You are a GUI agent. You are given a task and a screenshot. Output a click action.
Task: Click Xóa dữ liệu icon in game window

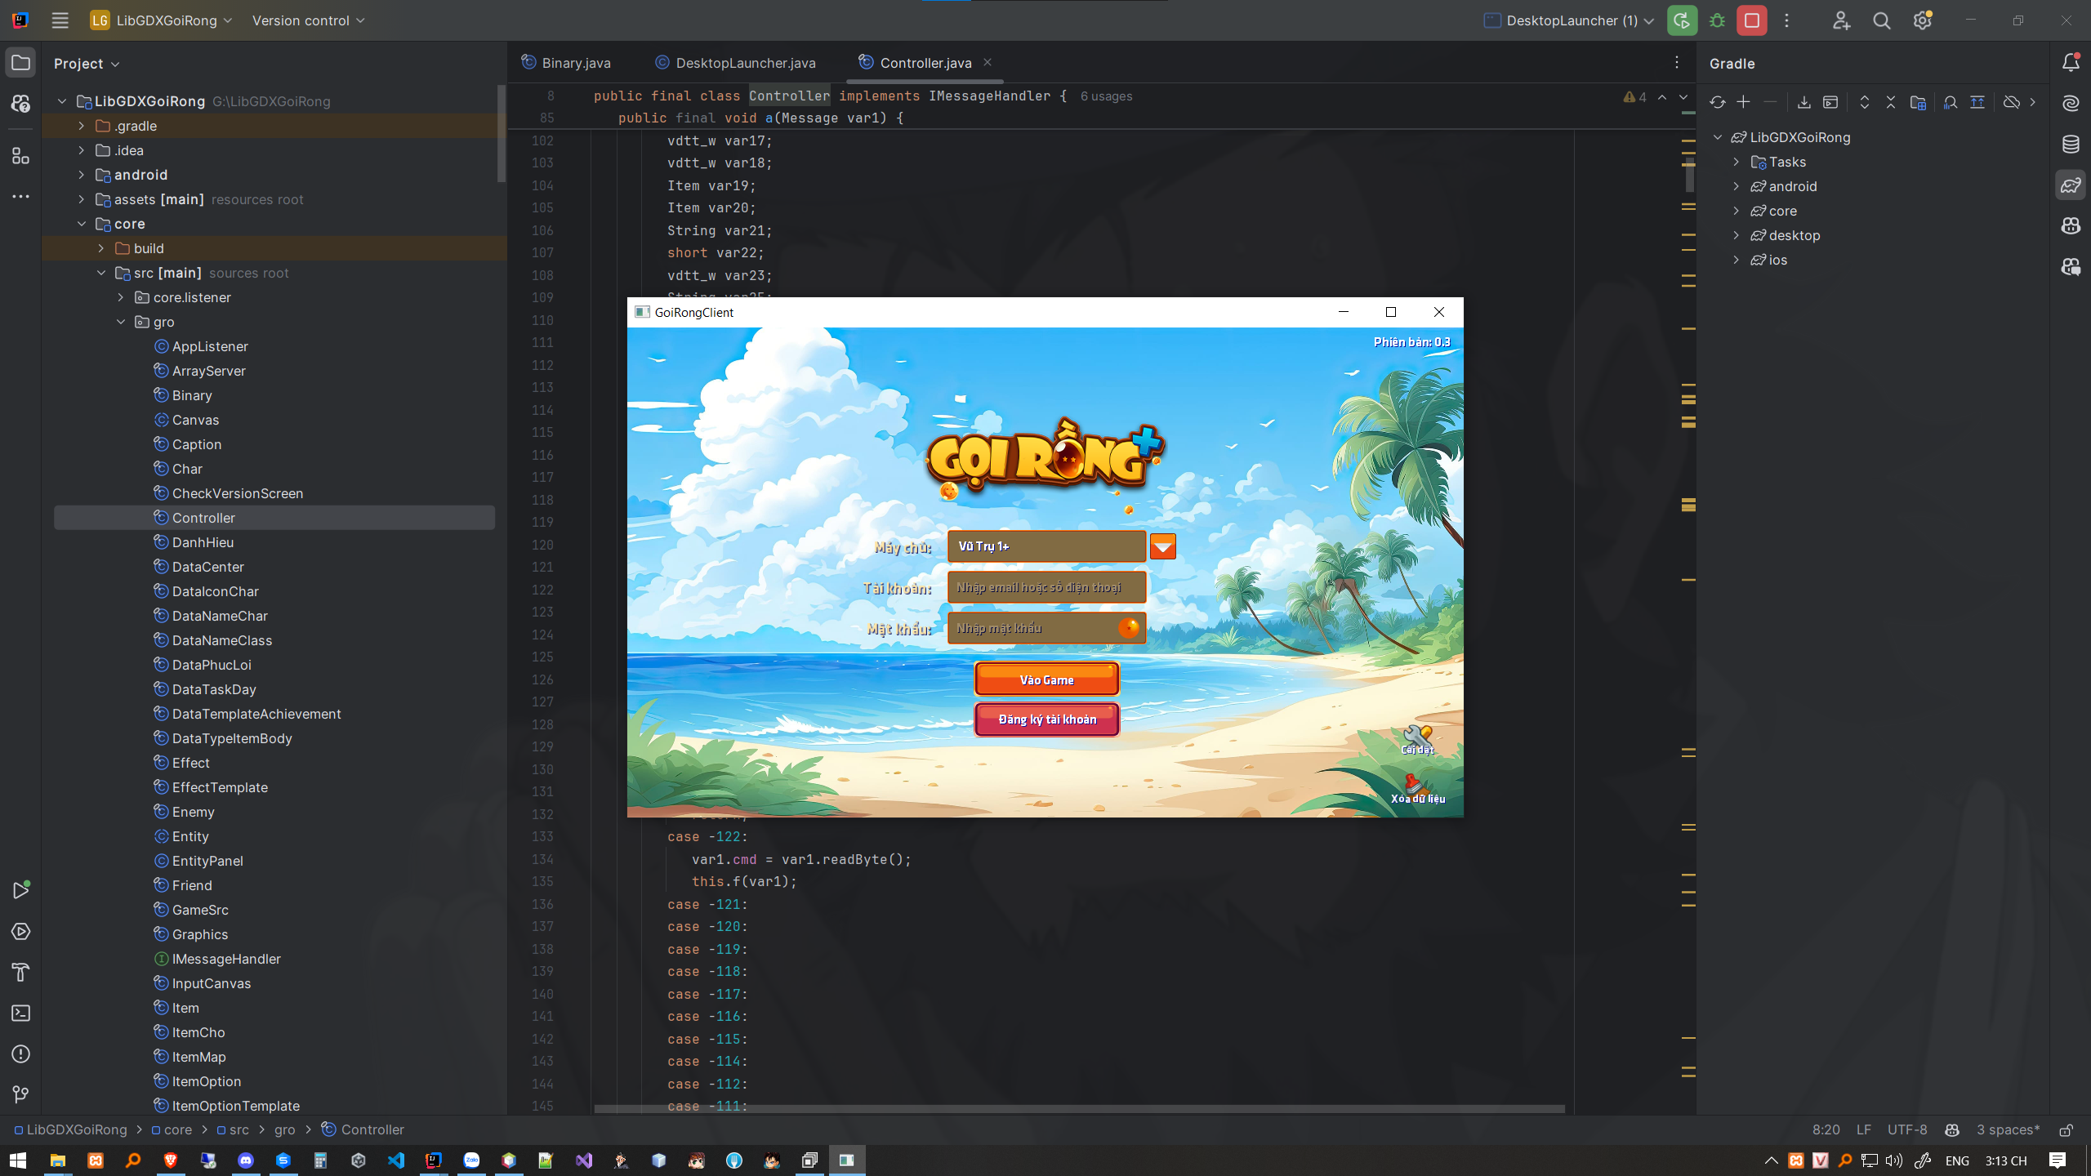tap(1417, 790)
